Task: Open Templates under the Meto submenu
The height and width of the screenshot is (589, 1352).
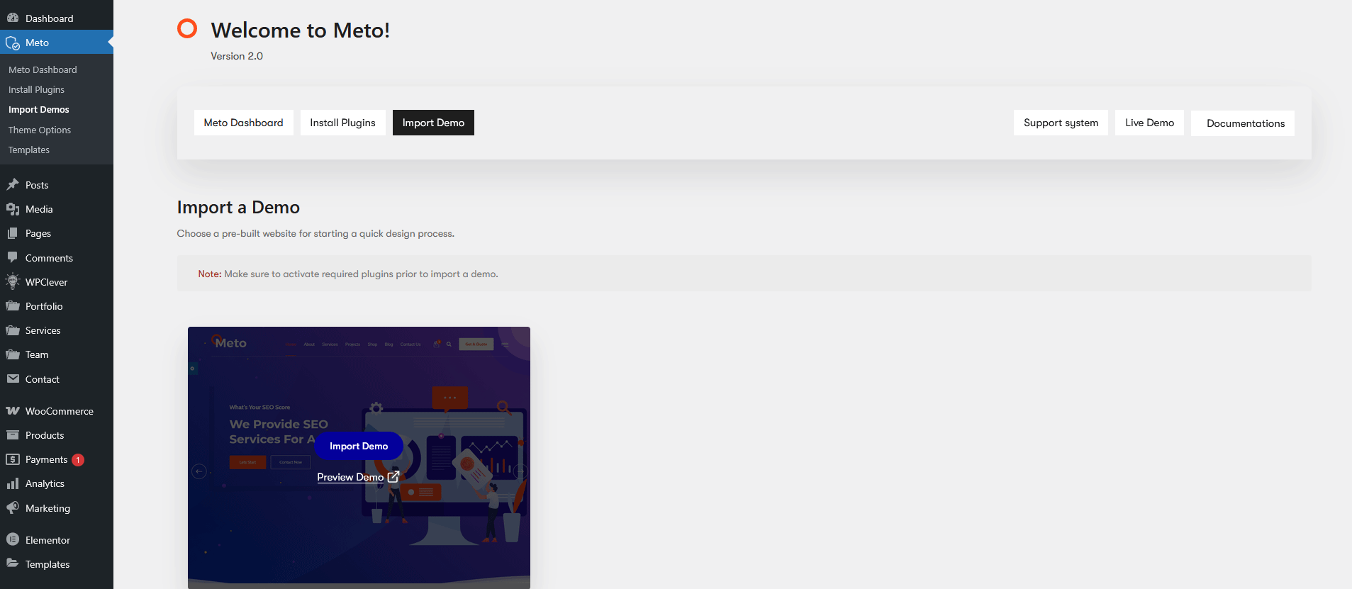Action: coord(29,150)
